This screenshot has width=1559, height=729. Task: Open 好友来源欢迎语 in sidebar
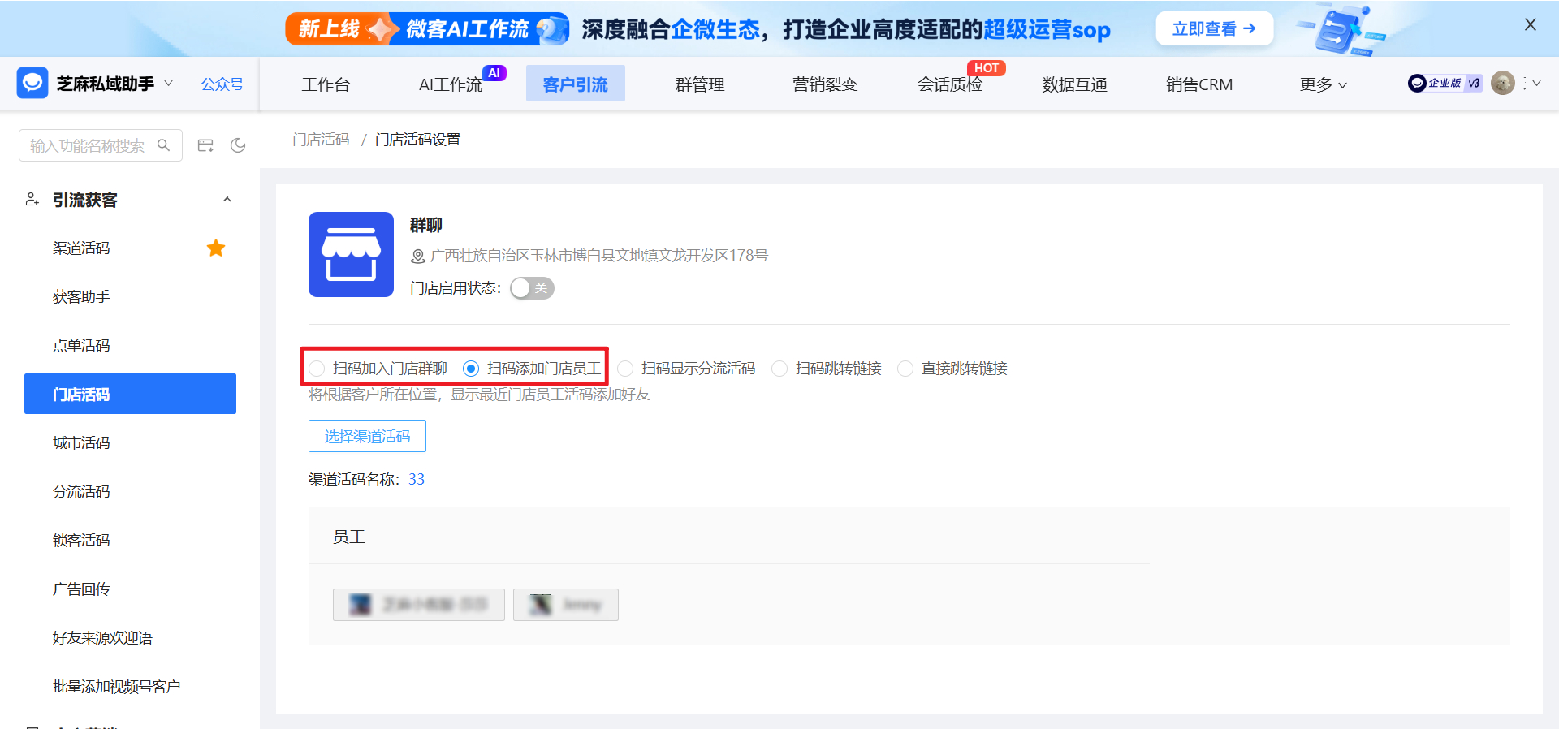[x=102, y=638]
